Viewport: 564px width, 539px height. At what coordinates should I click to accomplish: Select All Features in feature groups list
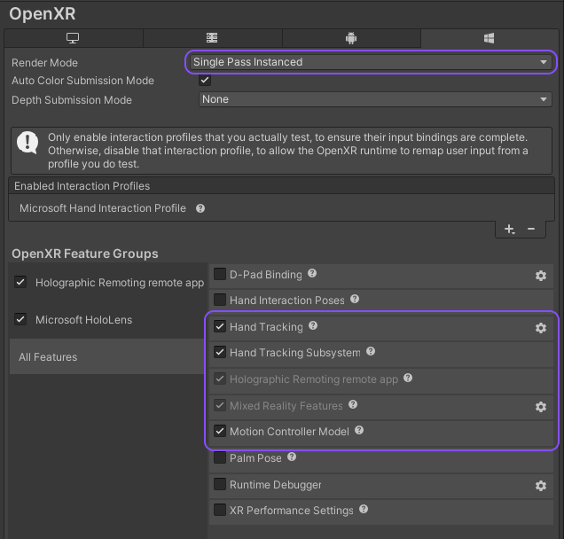[x=106, y=356]
